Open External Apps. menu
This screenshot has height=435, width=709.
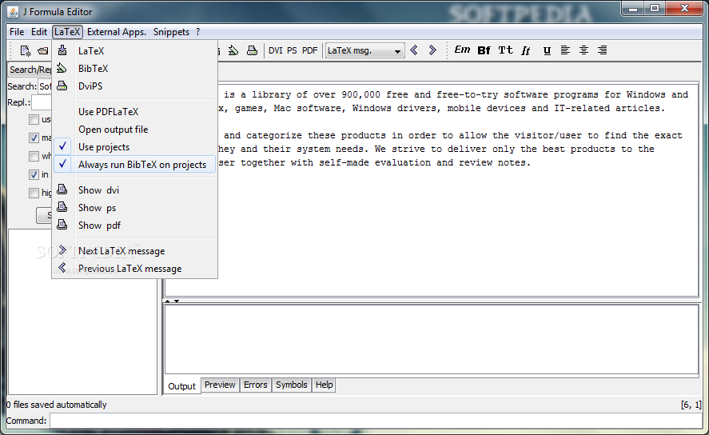117,32
